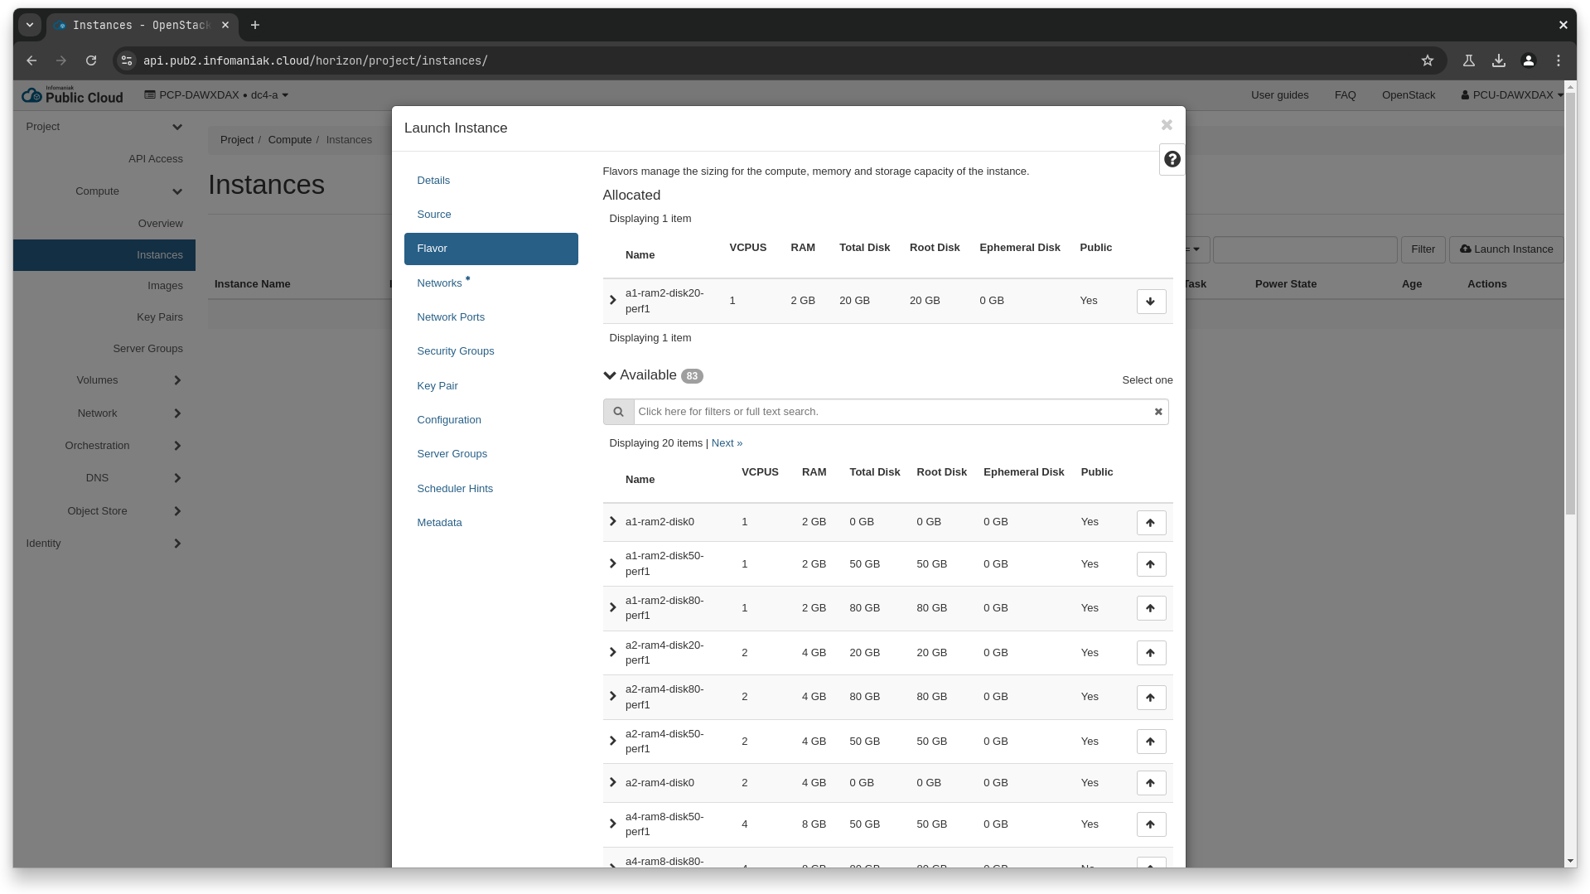Expand details of a2-ram4-disk20-perf1 row
The image size is (1590, 894).
click(612, 653)
